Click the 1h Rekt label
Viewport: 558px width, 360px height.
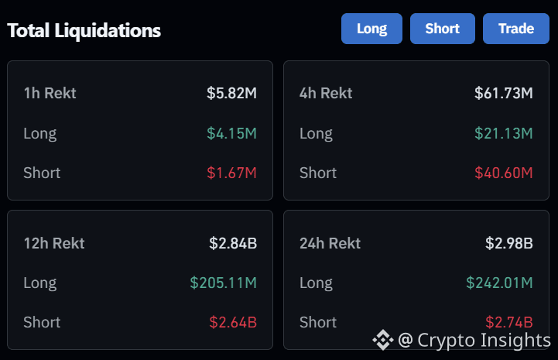point(50,94)
